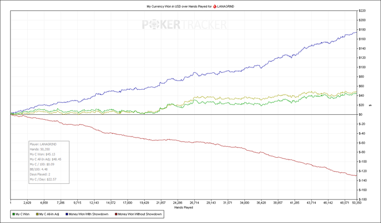381x223 pixels.
Task: Click the $-180 y-axis label
Action: pos(362,200)
